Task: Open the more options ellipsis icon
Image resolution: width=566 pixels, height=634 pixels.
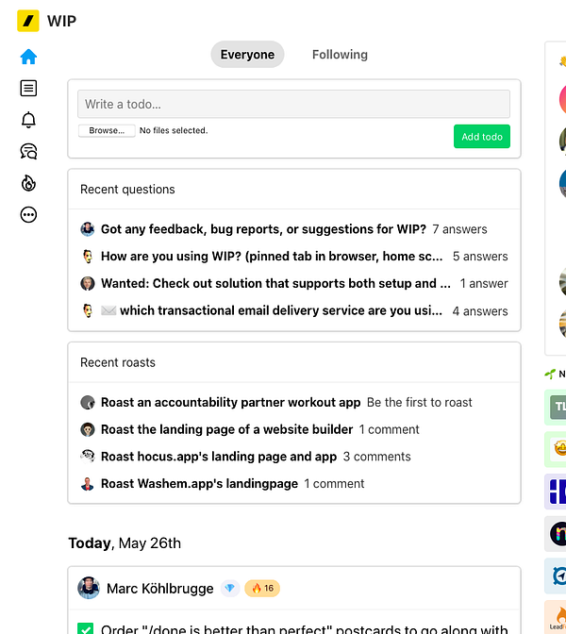Action: (28, 215)
